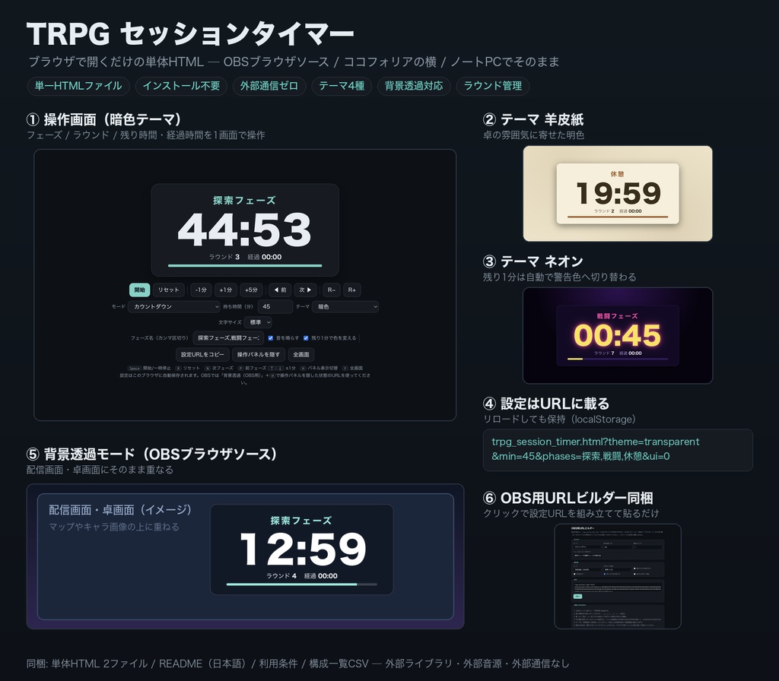Screen dimensions: 779x681
Task: Add one minute with the +1分 button
Action: pos(225,290)
